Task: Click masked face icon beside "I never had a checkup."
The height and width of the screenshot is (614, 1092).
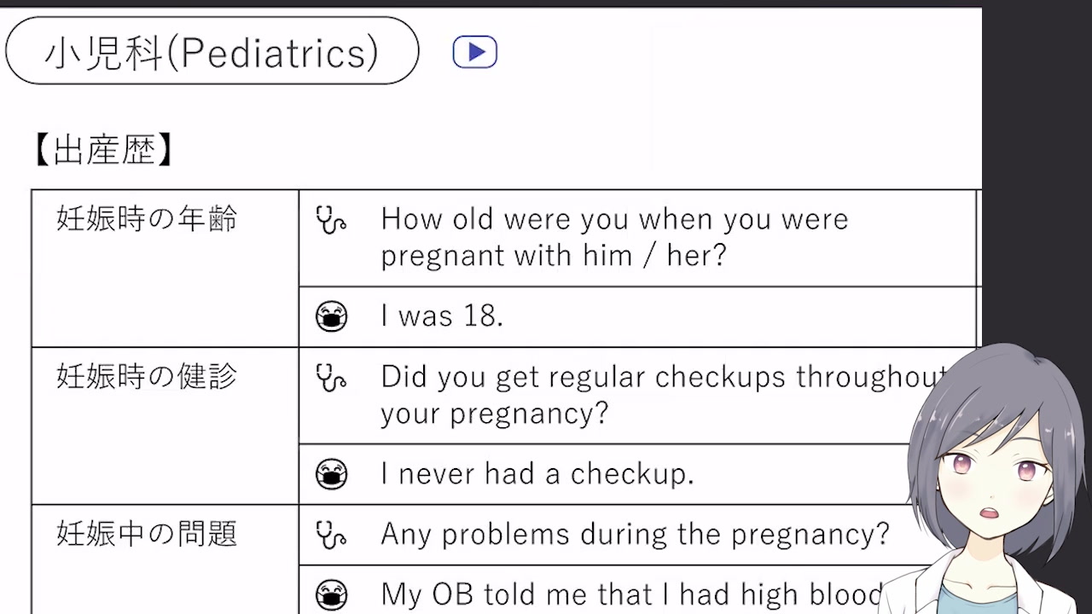Action: point(331,474)
